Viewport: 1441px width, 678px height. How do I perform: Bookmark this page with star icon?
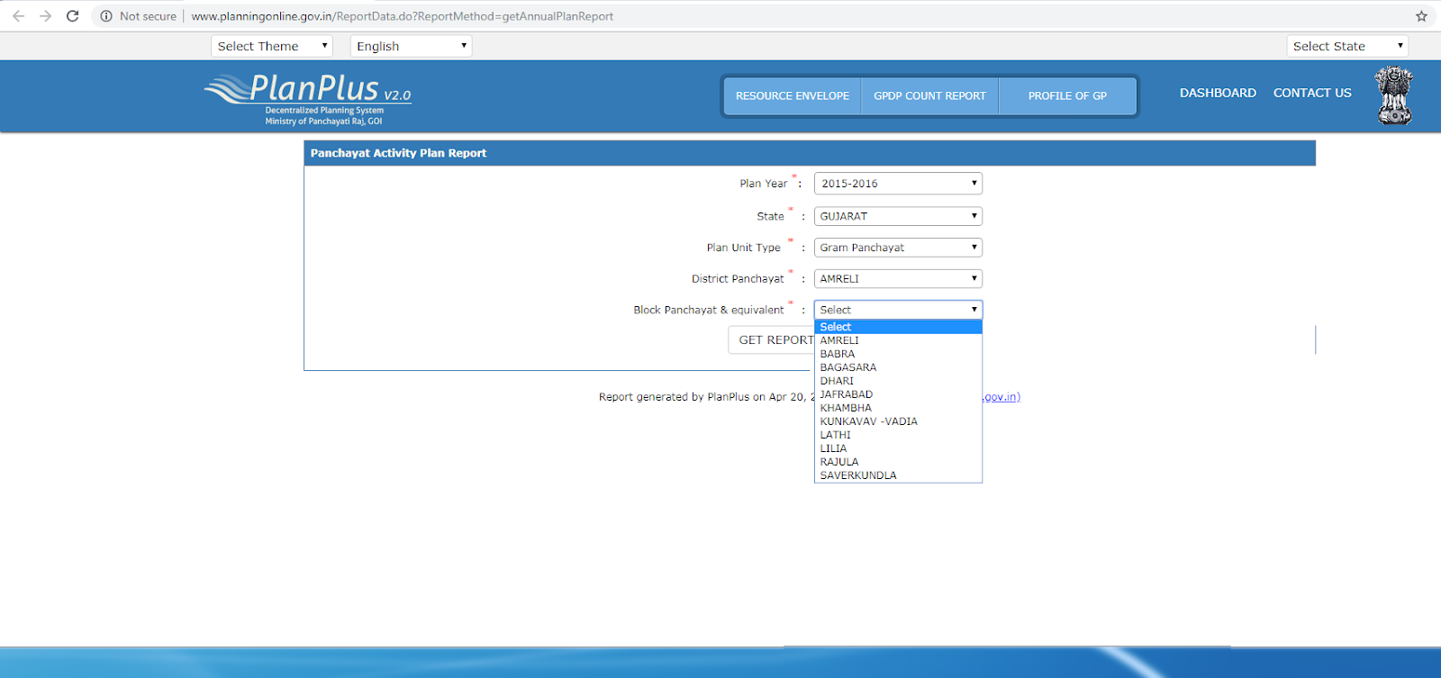click(x=1421, y=16)
